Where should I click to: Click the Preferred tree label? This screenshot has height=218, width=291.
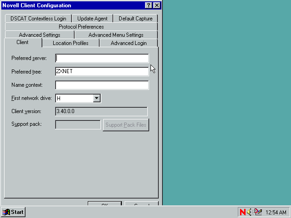(x=26, y=72)
